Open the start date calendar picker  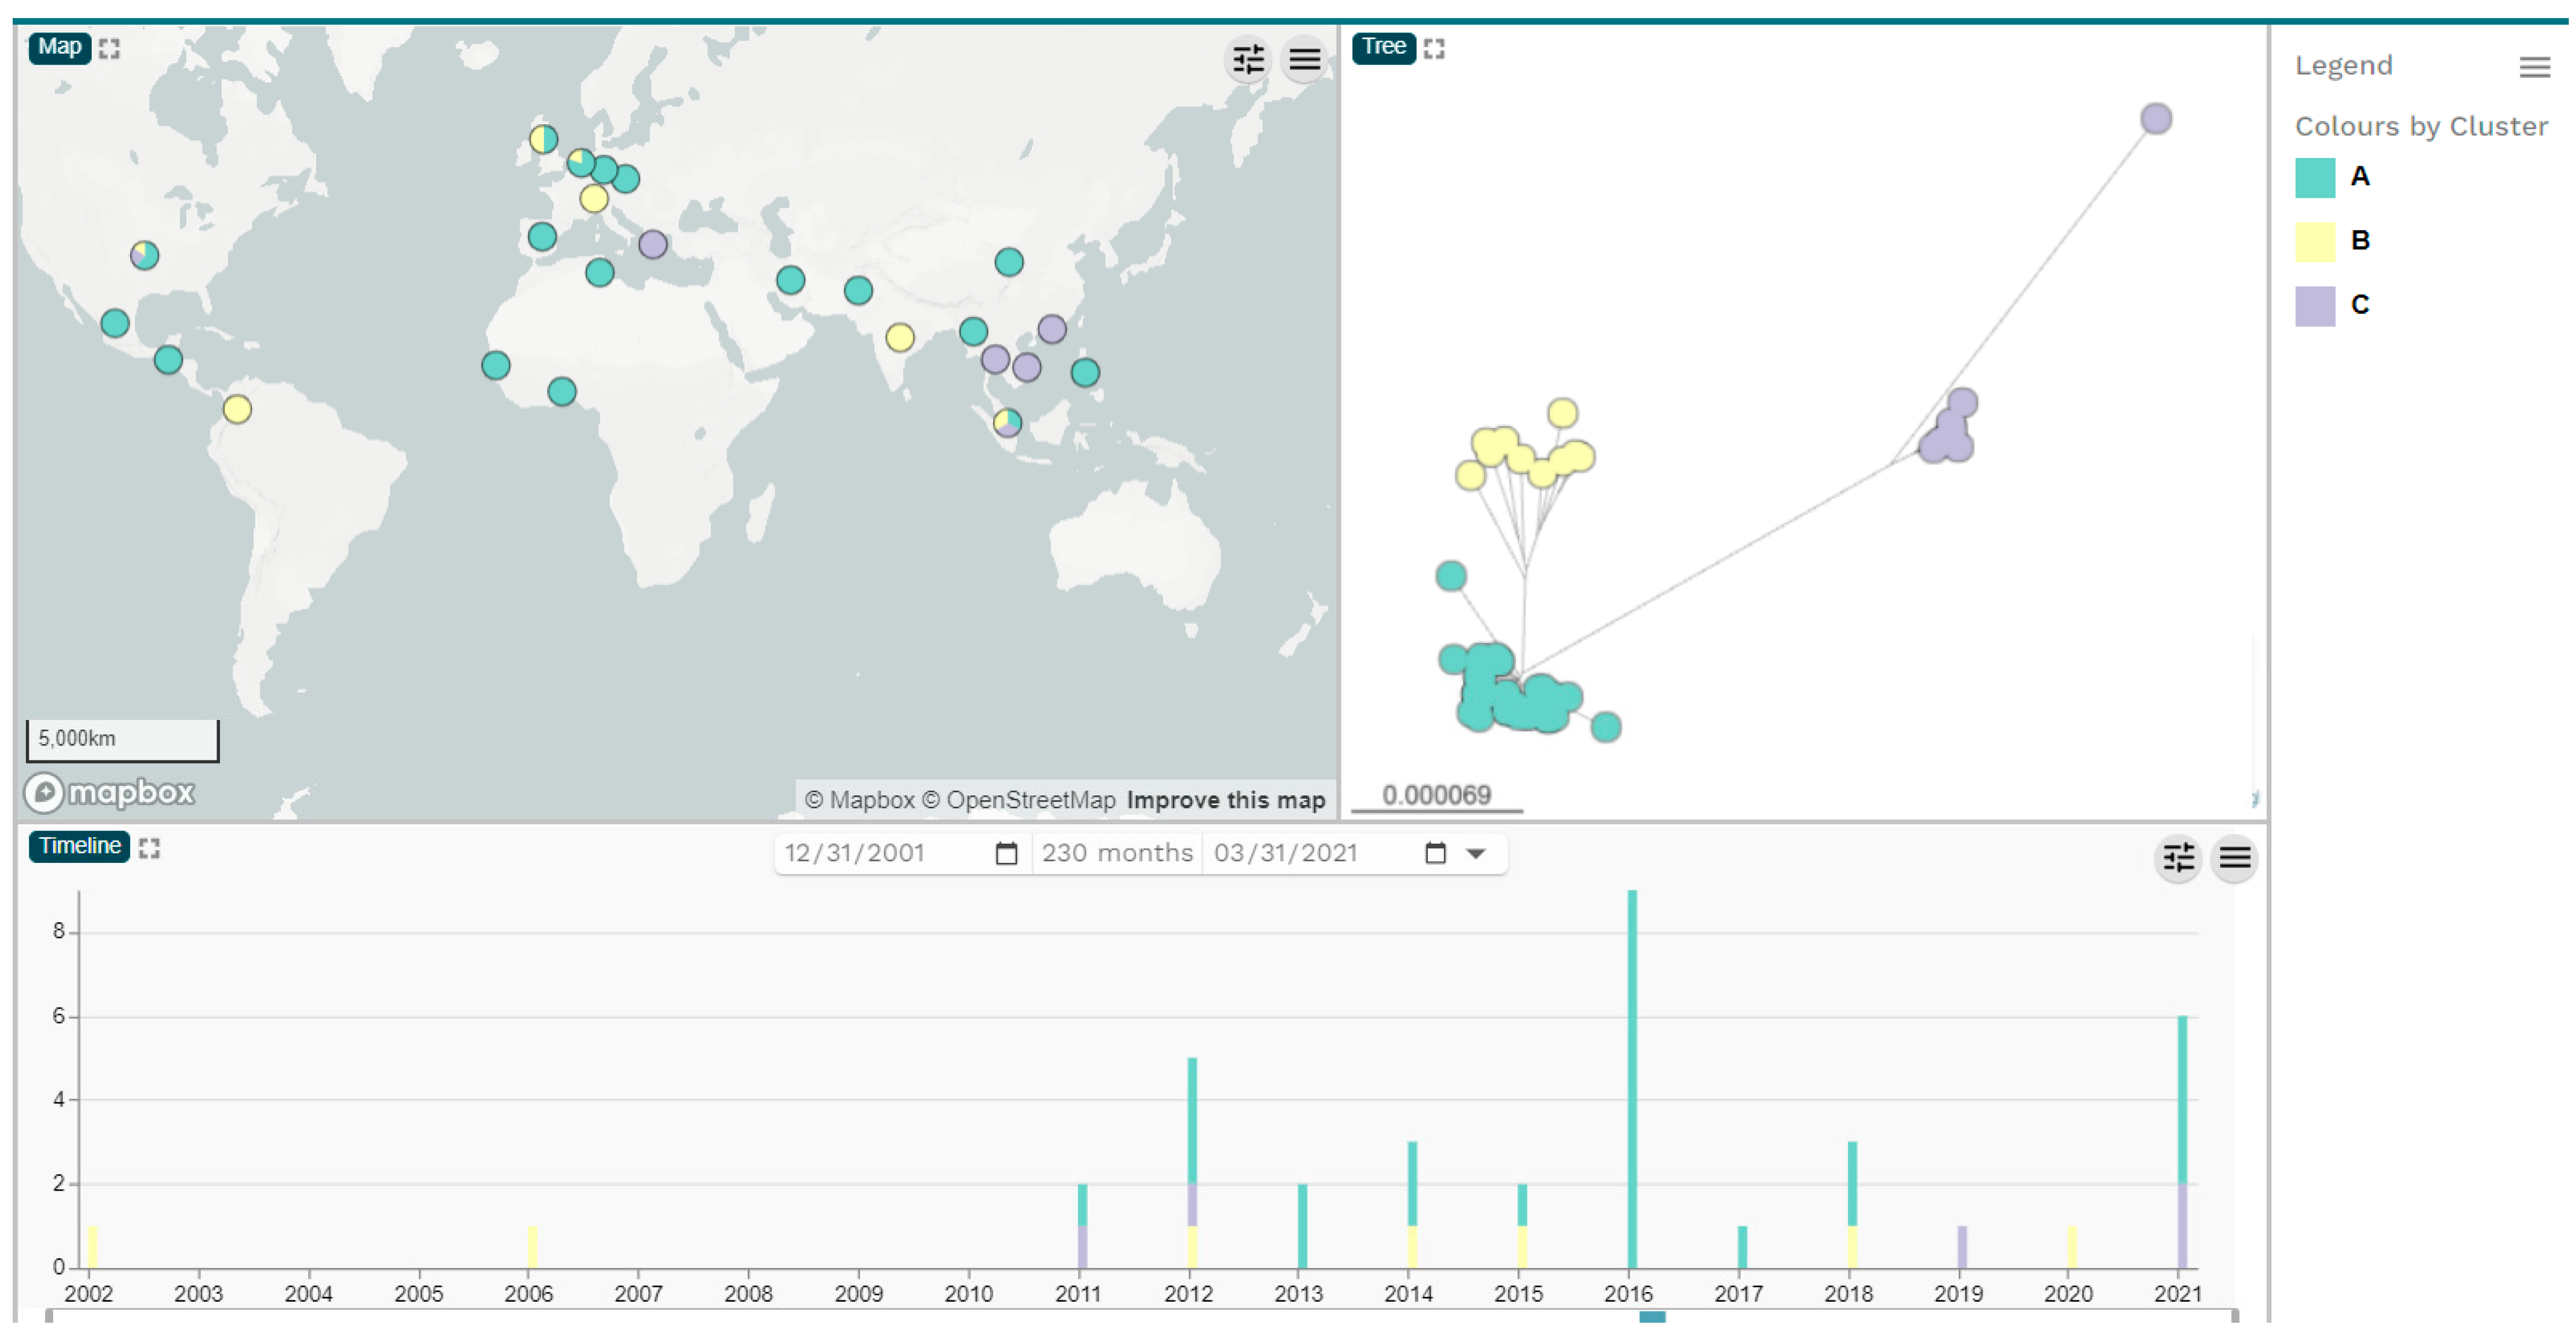1006,853
